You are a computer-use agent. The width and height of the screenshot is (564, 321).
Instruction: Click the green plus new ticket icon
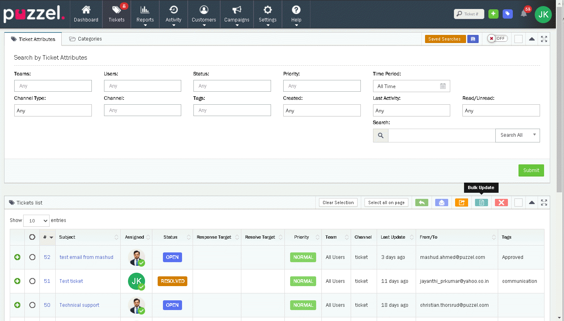(x=493, y=14)
